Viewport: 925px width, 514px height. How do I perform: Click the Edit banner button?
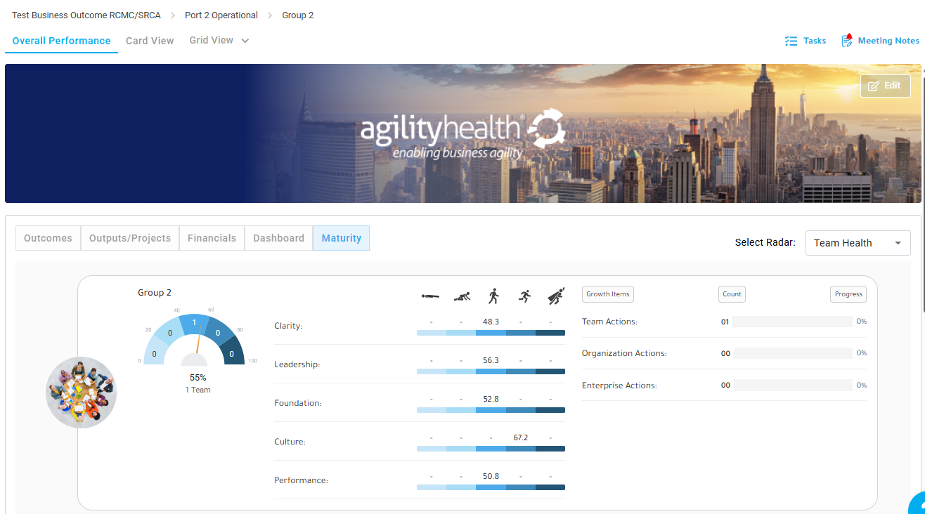point(885,86)
